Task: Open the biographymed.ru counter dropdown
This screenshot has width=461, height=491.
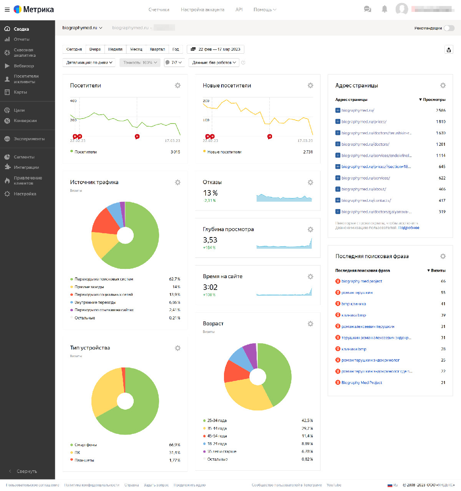Action: 82,28
